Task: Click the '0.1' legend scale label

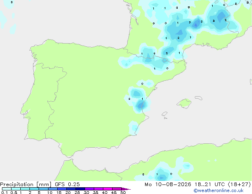Action: coord(4,192)
